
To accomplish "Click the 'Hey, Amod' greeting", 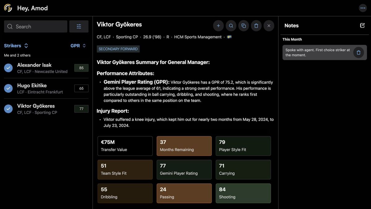I will tap(32, 8).
